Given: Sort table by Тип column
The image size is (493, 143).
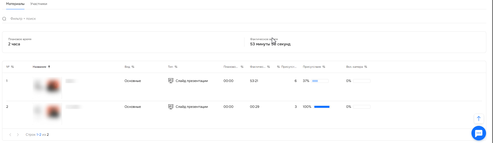Looking at the screenshot, I should click(x=176, y=67).
